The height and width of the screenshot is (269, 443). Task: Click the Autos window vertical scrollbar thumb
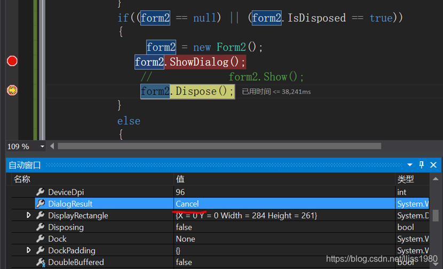pos(436,216)
